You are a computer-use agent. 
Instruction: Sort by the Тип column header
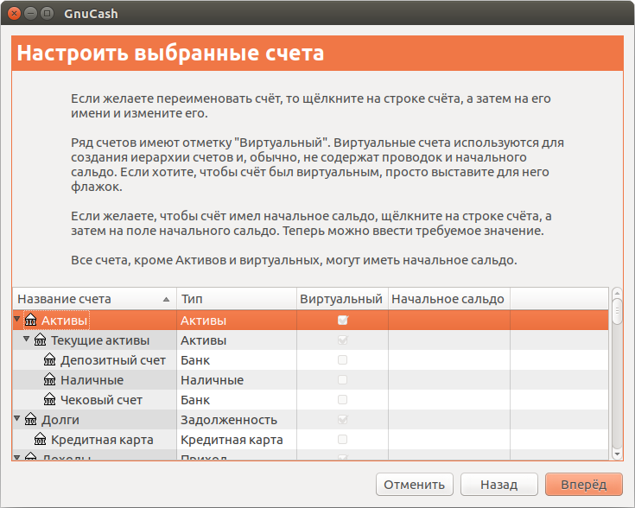click(x=237, y=299)
